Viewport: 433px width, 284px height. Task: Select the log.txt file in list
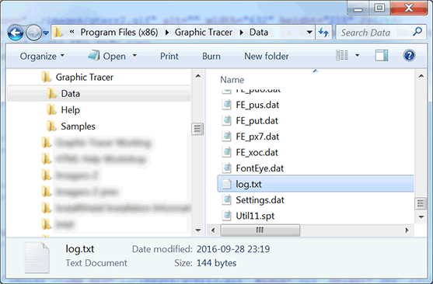click(x=316, y=184)
